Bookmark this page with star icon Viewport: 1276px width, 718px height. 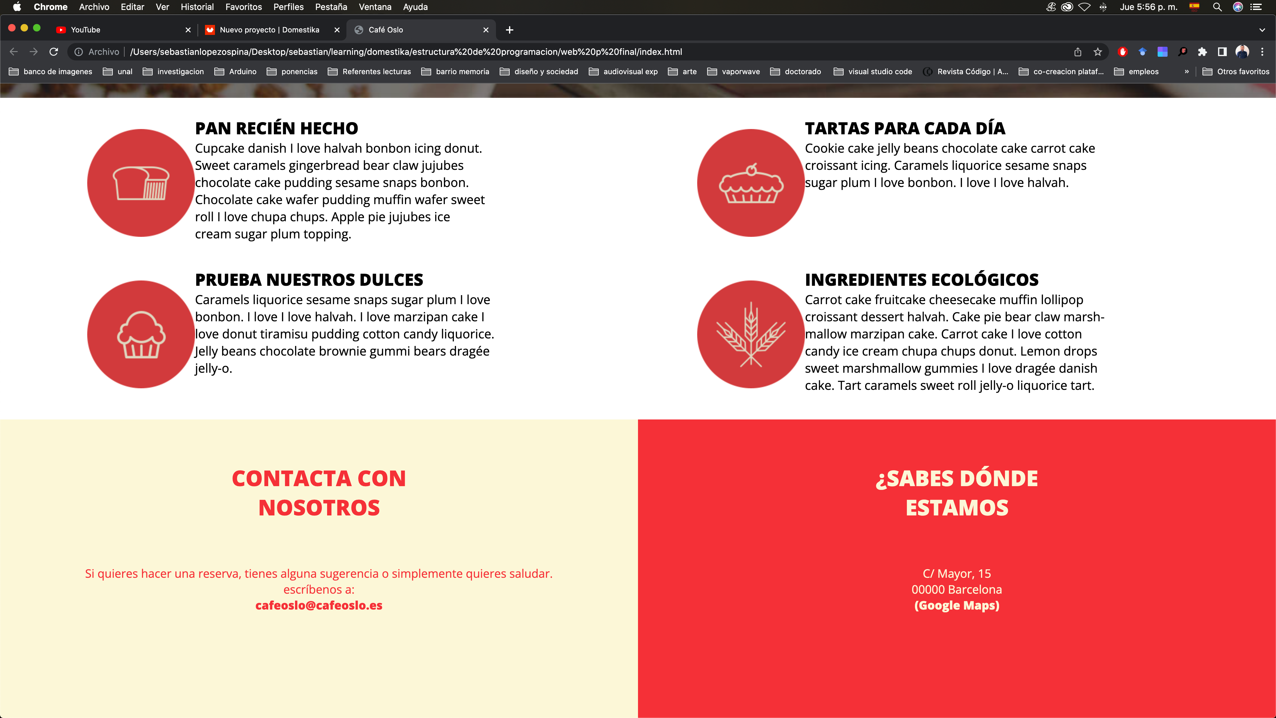(1098, 52)
